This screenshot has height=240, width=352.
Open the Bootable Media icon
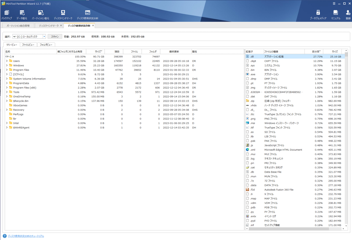pos(318,13)
